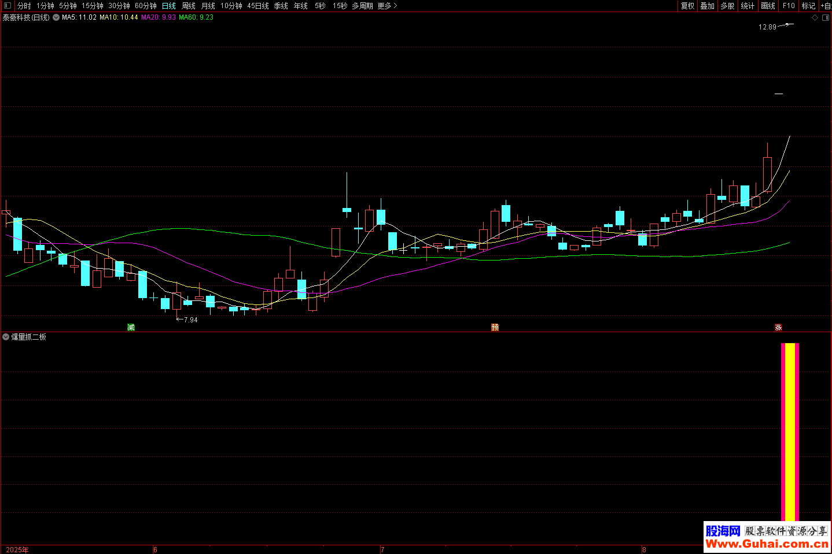Select the 5秒 period tab

320,6
